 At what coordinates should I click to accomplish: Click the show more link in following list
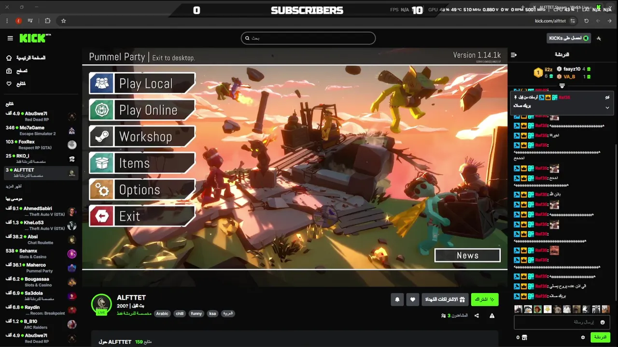[14, 187]
